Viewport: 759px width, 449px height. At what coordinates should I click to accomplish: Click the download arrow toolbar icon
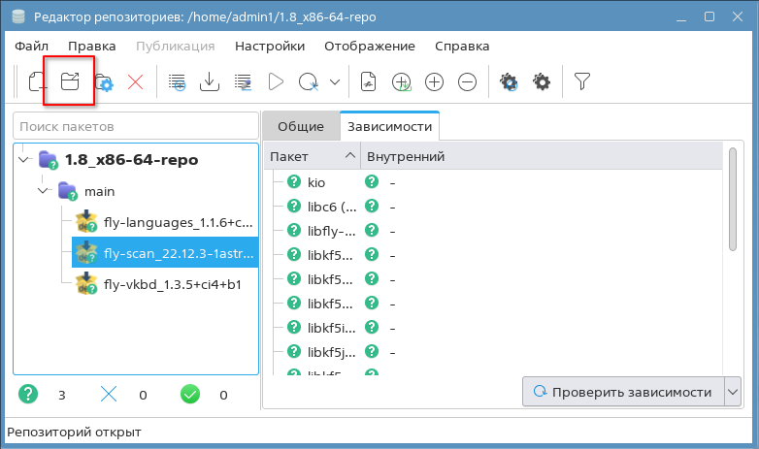pos(209,82)
